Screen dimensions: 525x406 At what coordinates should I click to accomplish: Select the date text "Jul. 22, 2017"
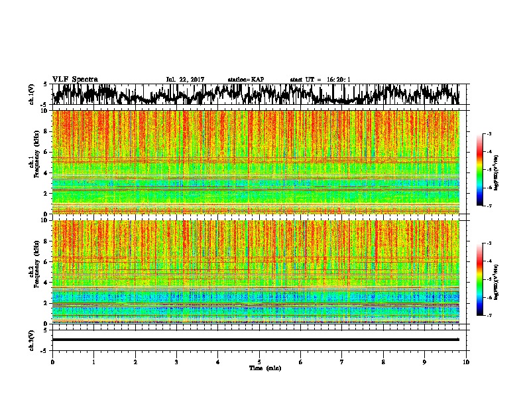[x=185, y=80]
